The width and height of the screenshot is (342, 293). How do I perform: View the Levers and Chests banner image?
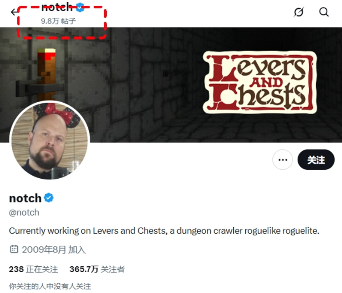click(x=171, y=85)
